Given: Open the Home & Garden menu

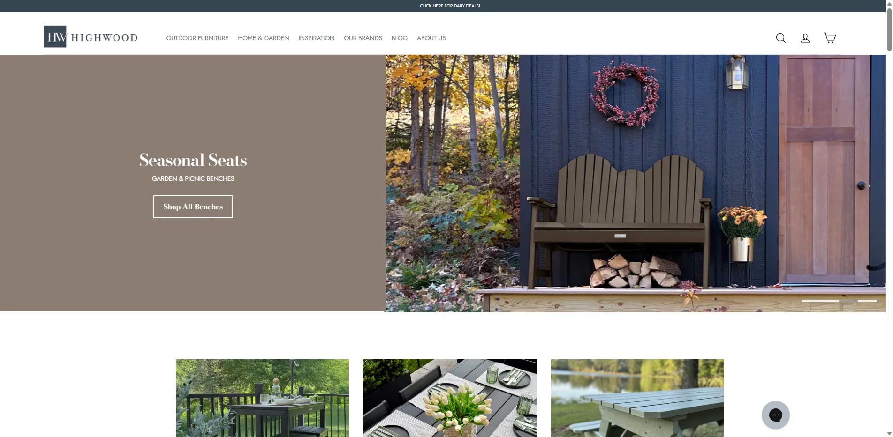Looking at the screenshot, I should (x=263, y=38).
